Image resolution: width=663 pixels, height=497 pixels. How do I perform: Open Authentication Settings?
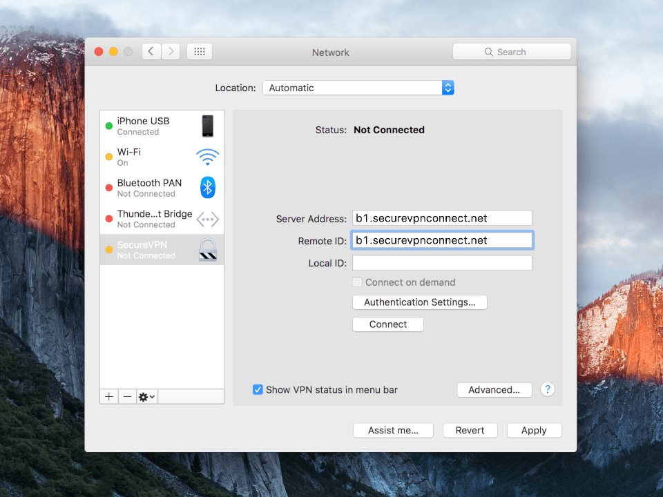419,302
